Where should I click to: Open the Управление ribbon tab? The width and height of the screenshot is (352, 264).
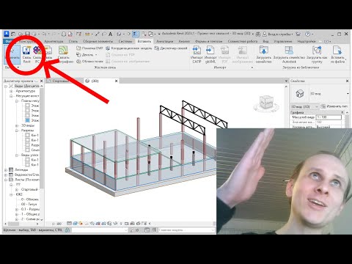pyautogui.click(x=283, y=41)
